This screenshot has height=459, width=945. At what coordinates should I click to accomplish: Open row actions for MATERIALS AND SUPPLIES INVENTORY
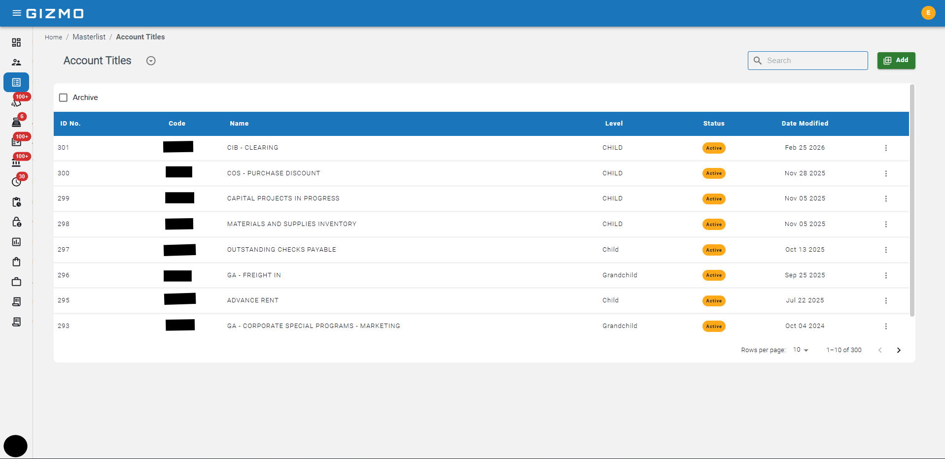[886, 225]
